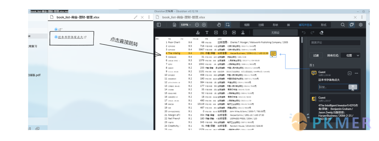379x141 pixels.
Task: Select the Pan hand tool
Action: pyautogui.click(x=219, y=25)
